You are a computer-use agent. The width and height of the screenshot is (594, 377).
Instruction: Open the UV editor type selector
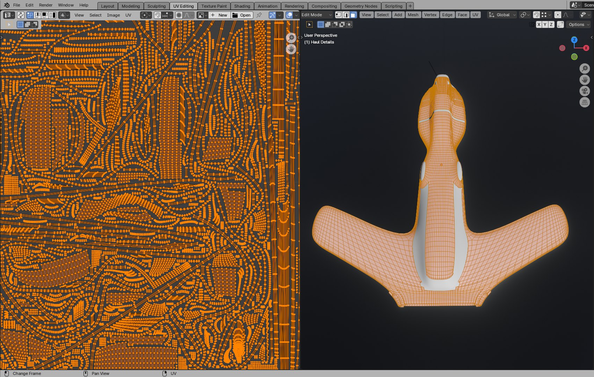[x=9, y=15]
